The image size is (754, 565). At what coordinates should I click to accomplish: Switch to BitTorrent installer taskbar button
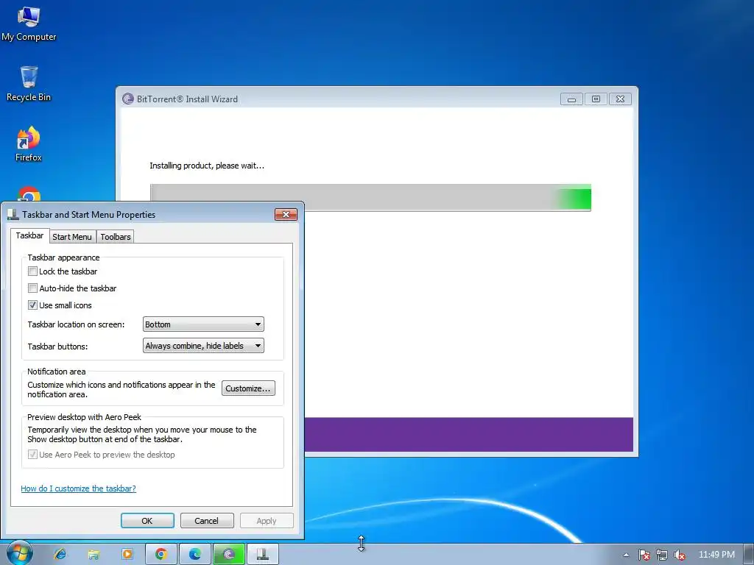(x=229, y=555)
